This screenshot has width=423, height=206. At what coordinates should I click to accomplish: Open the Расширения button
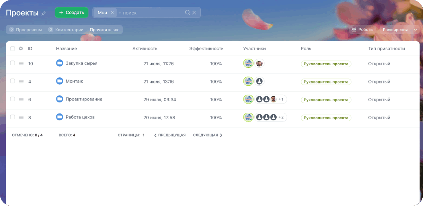pyautogui.click(x=395, y=30)
